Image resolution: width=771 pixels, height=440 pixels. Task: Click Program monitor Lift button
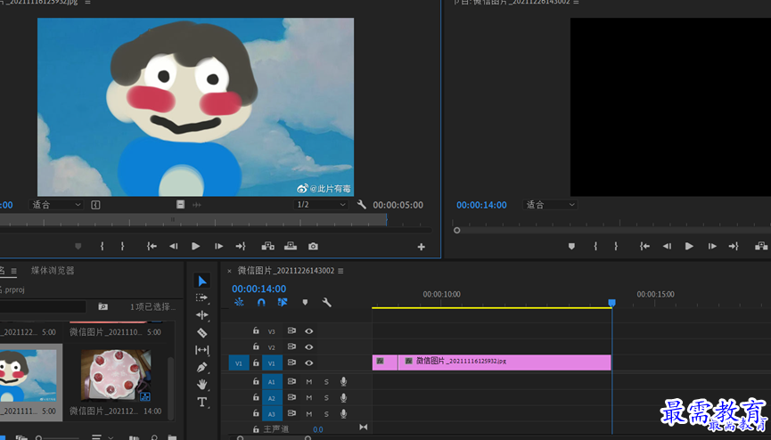point(761,247)
